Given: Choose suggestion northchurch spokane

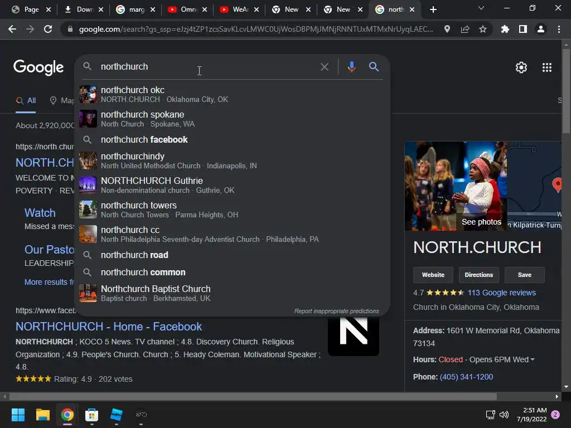Looking at the screenshot, I should pos(232,119).
